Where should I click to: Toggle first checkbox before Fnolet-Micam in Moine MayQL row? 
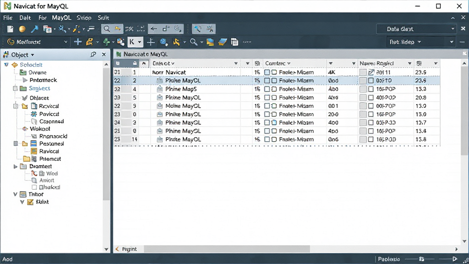[x=267, y=106]
